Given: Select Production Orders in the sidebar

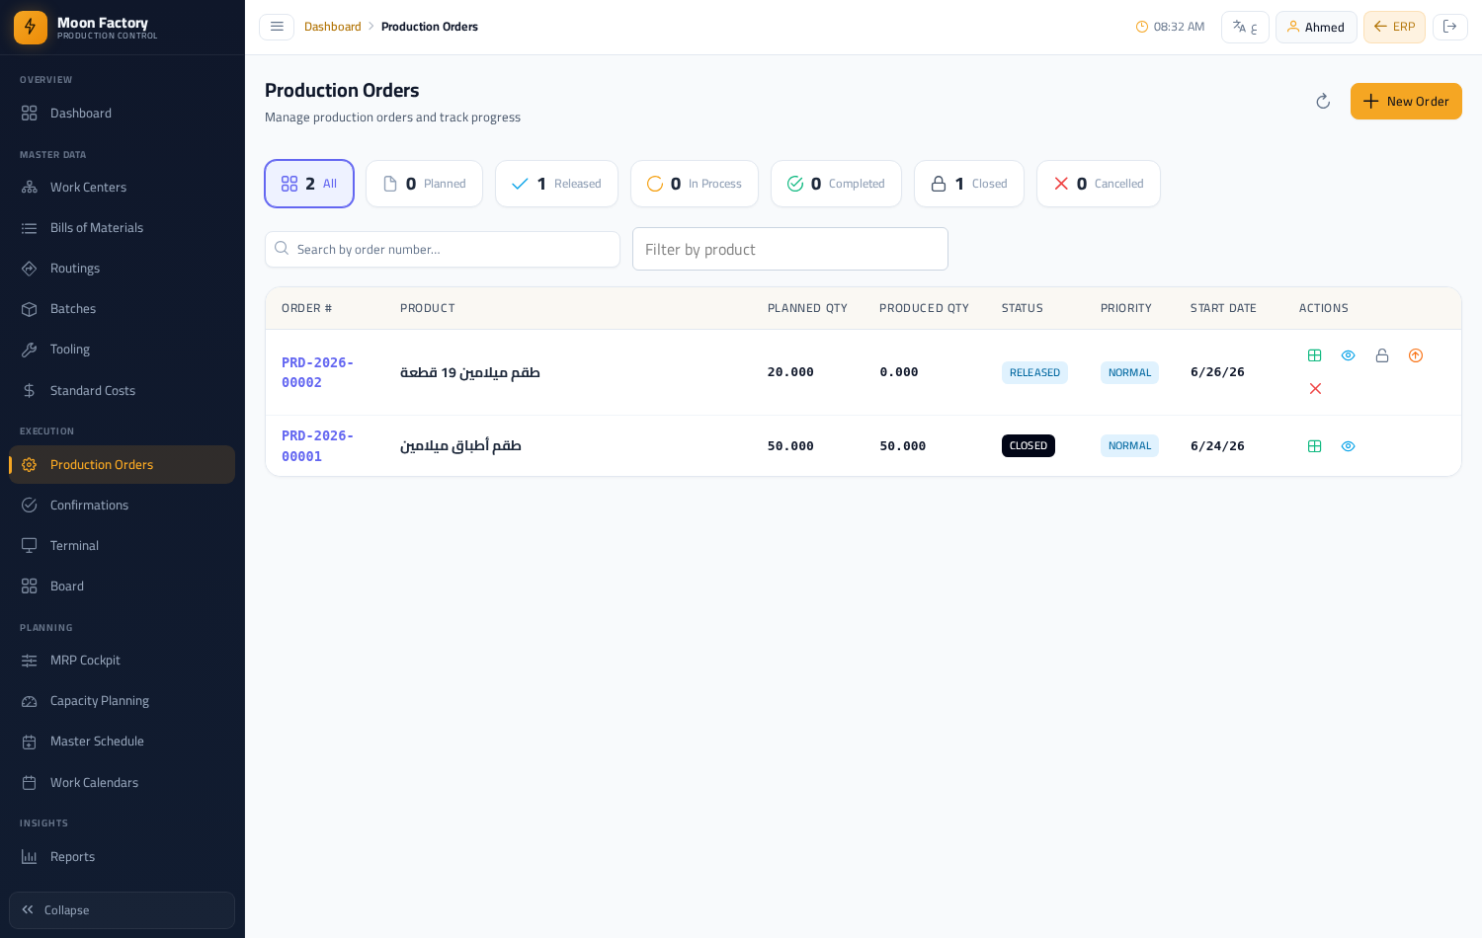Looking at the screenshot, I should pyautogui.click(x=122, y=465).
